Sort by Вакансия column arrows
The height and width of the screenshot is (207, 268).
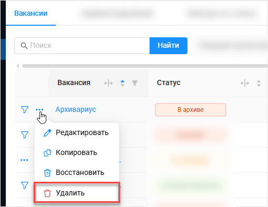pyautogui.click(x=122, y=83)
